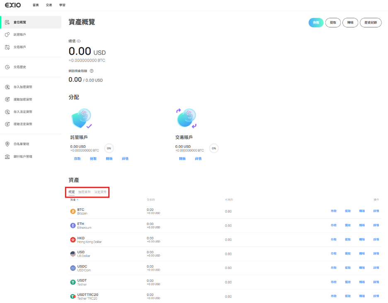Toggle total value visibility eye icon
This screenshot has width=388, height=303.
tap(79, 41)
